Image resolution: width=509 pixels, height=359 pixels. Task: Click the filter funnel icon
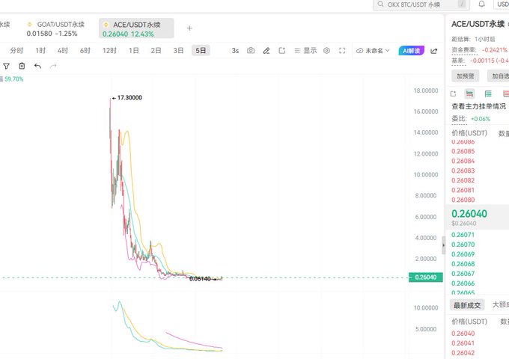(x=6, y=66)
